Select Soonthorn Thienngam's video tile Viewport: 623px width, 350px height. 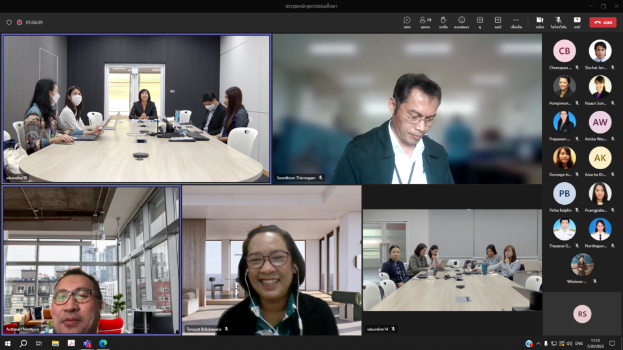tap(407, 109)
